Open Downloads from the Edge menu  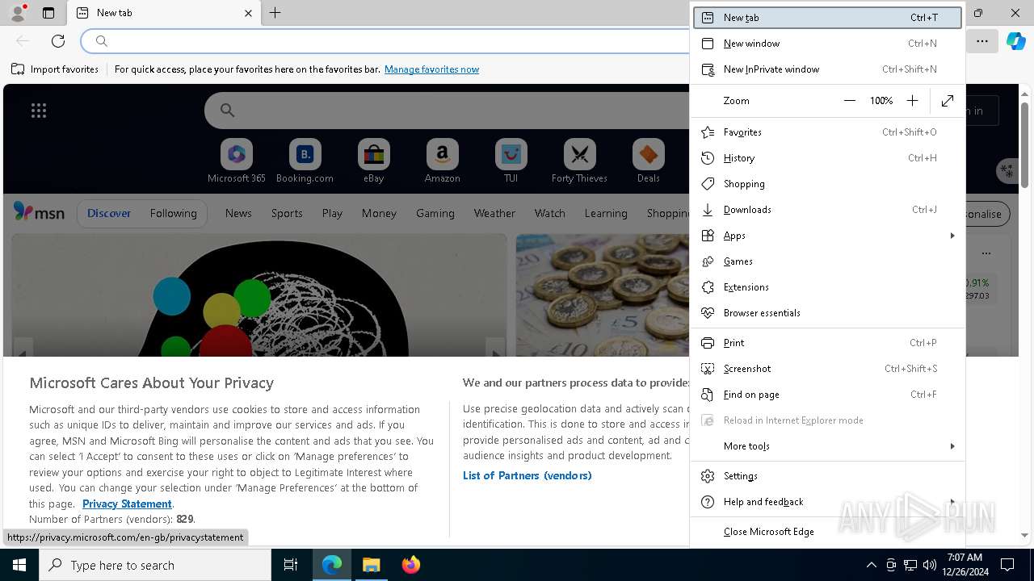(828, 210)
